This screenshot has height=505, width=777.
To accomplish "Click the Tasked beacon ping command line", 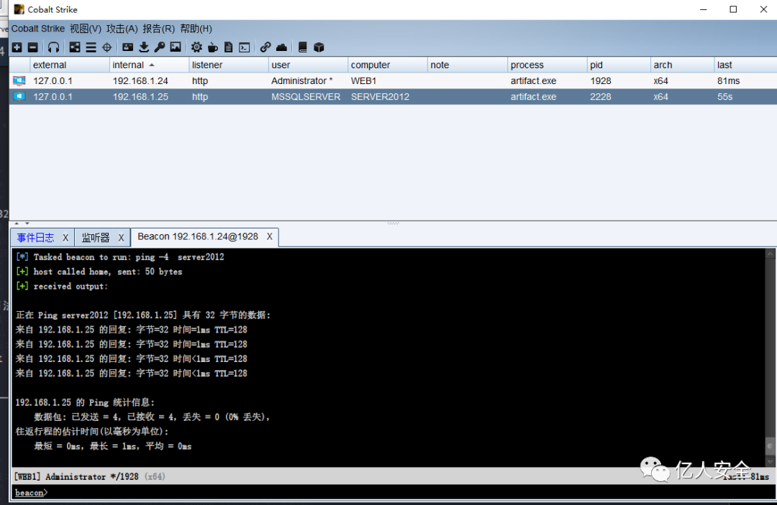I will 120,257.
